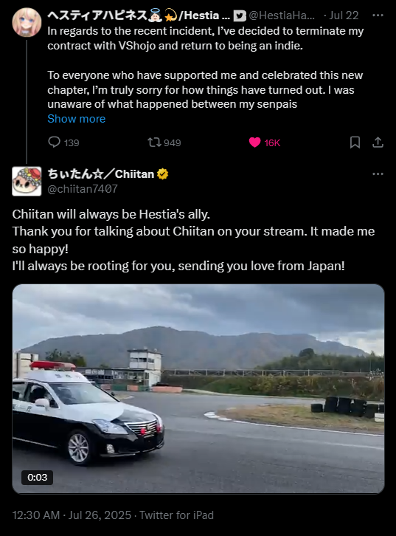396x536 pixels.
Task: Open ちぃたん☆/Chiitan display name
Action: click(x=101, y=174)
